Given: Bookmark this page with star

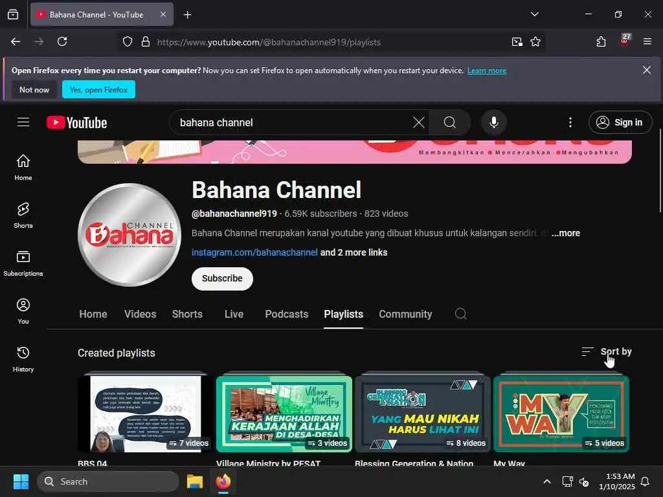Looking at the screenshot, I should tap(535, 42).
